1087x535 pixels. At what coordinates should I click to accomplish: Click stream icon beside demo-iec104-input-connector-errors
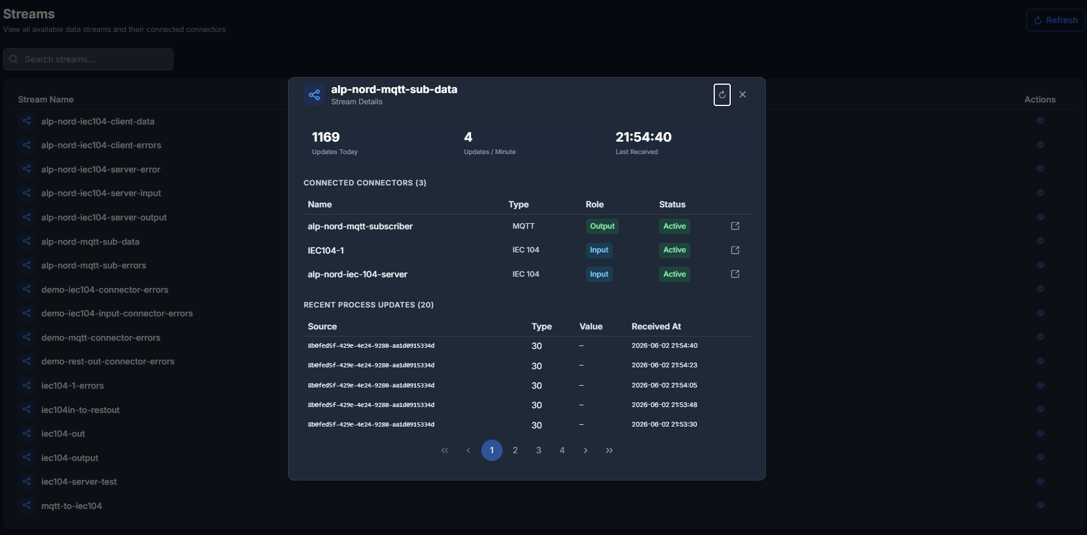[x=26, y=313]
